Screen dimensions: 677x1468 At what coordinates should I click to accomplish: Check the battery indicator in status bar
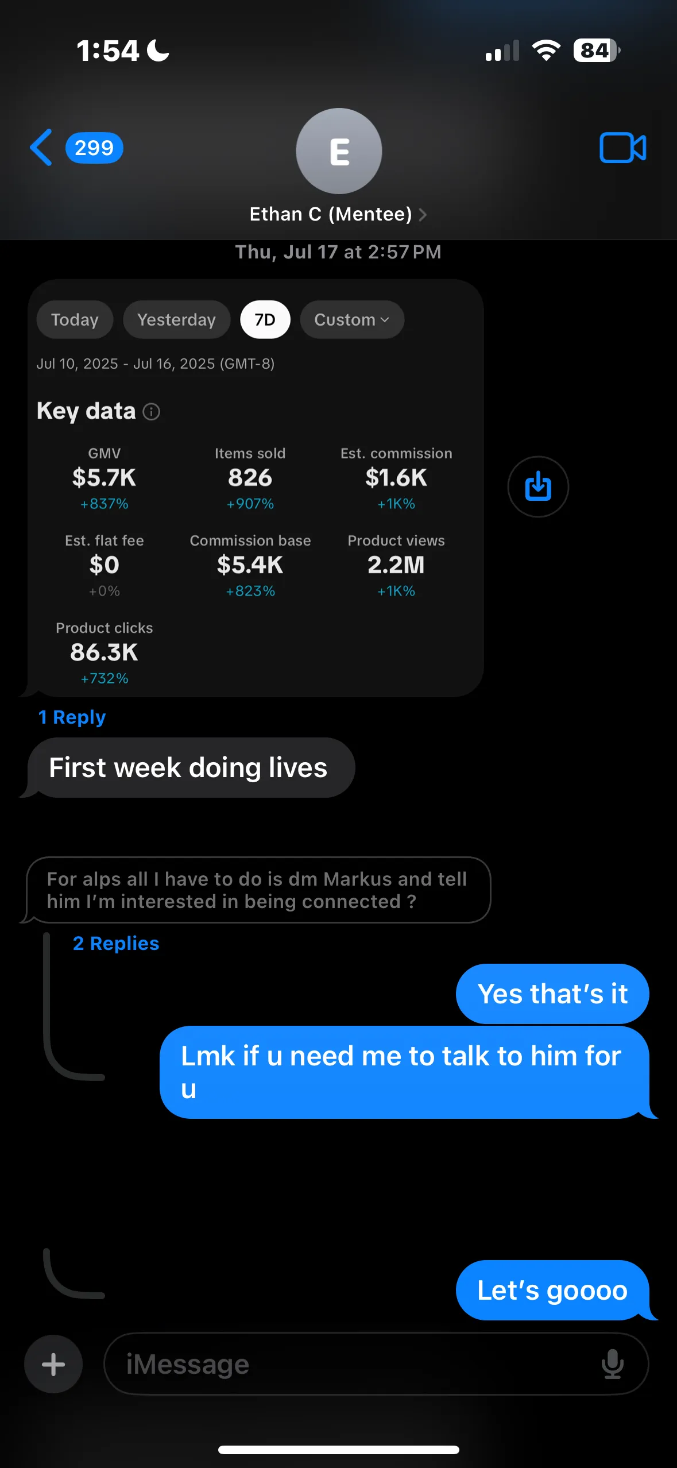click(x=597, y=51)
